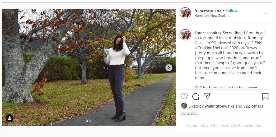
Task: Open the francescooknz avatar in the post header
Action: (185, 13)
